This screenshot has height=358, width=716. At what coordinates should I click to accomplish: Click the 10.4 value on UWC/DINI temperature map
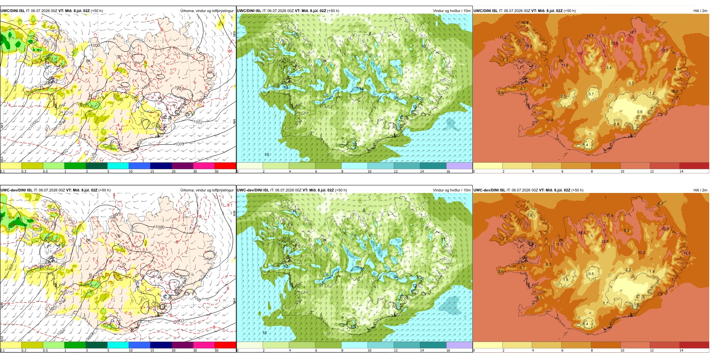549,120
